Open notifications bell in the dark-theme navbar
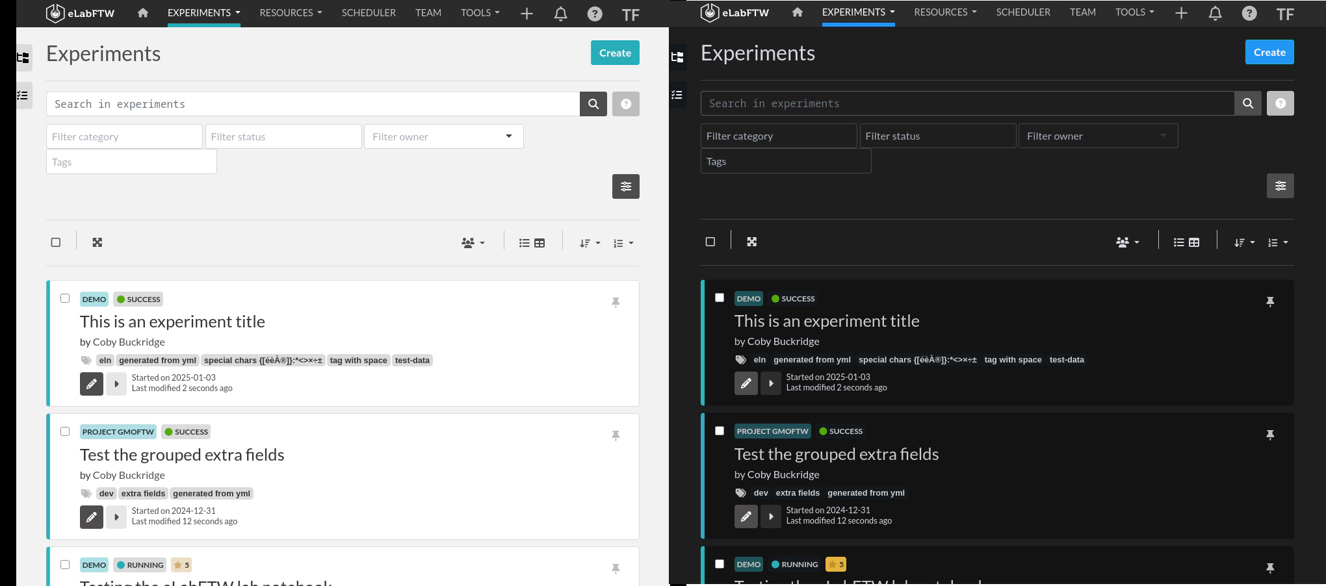This screenshot has width=1326, height=586. [x=1215, y=13]
